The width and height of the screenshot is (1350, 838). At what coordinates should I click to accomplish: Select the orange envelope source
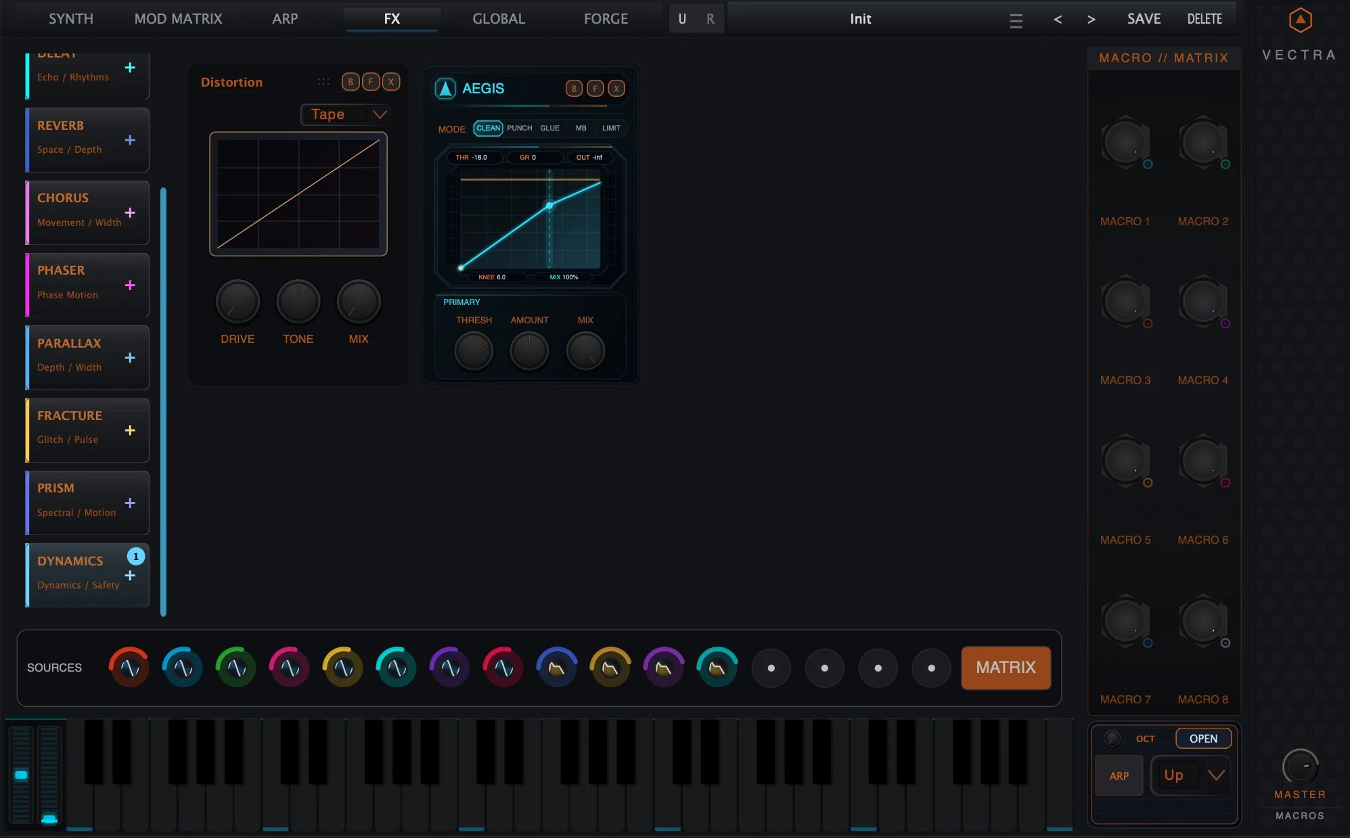point(610,668)
